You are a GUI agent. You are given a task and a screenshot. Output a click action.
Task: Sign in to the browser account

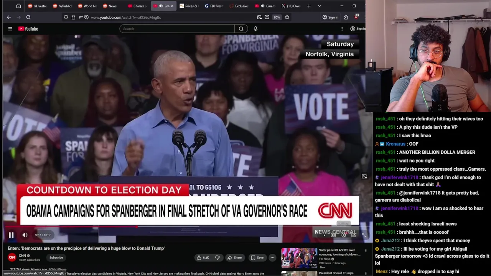(x=331, y=17)
